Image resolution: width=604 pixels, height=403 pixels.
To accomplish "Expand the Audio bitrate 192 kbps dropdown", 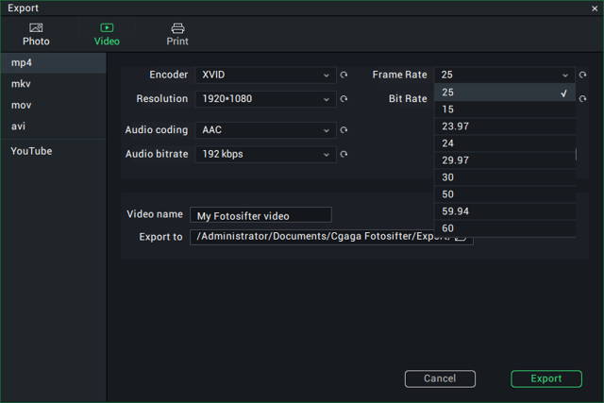I will pyautogui.click(x=265, y=154).
